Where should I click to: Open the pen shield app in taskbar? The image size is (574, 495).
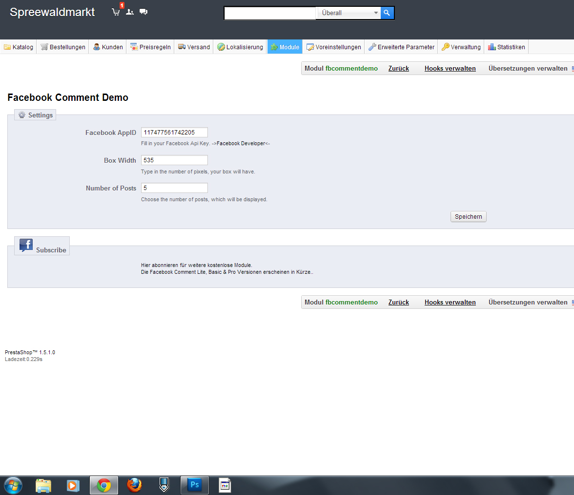164,486
